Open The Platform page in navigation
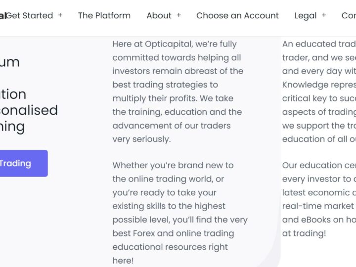Image resolution: width=356 pixels, height=267 pixels. [104, 15]
